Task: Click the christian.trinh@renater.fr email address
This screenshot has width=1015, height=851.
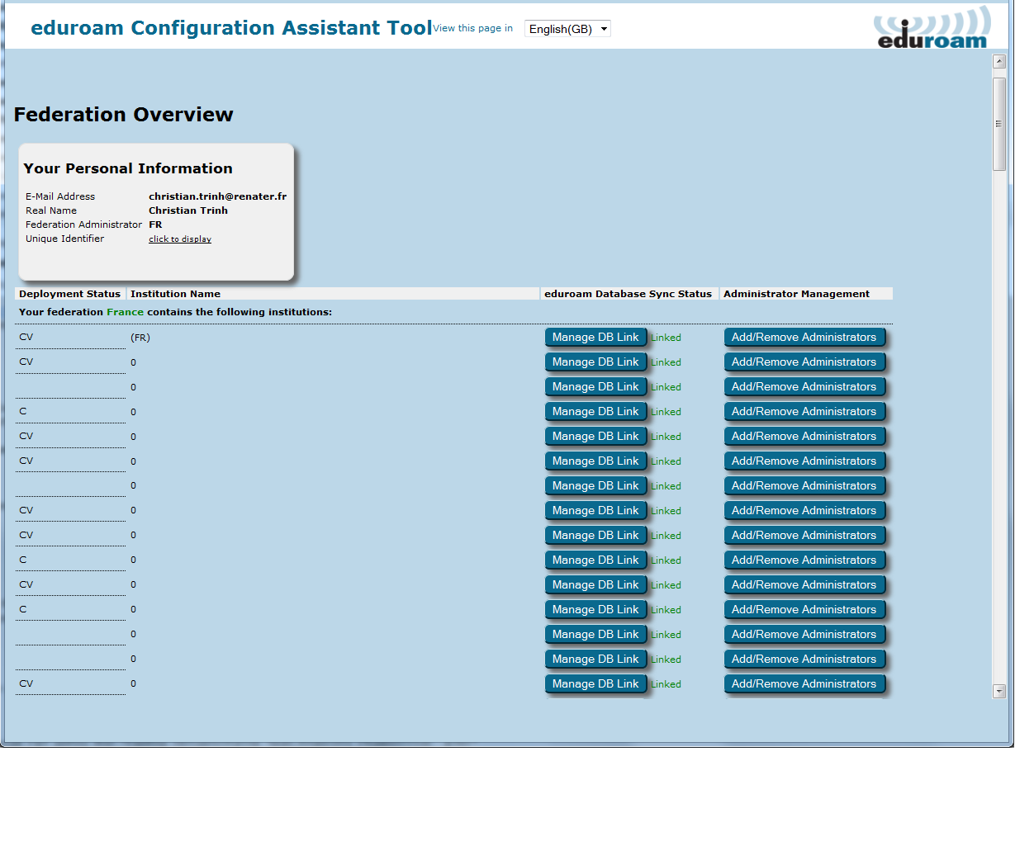Action: pyautogui.click(x=217, y=196)
